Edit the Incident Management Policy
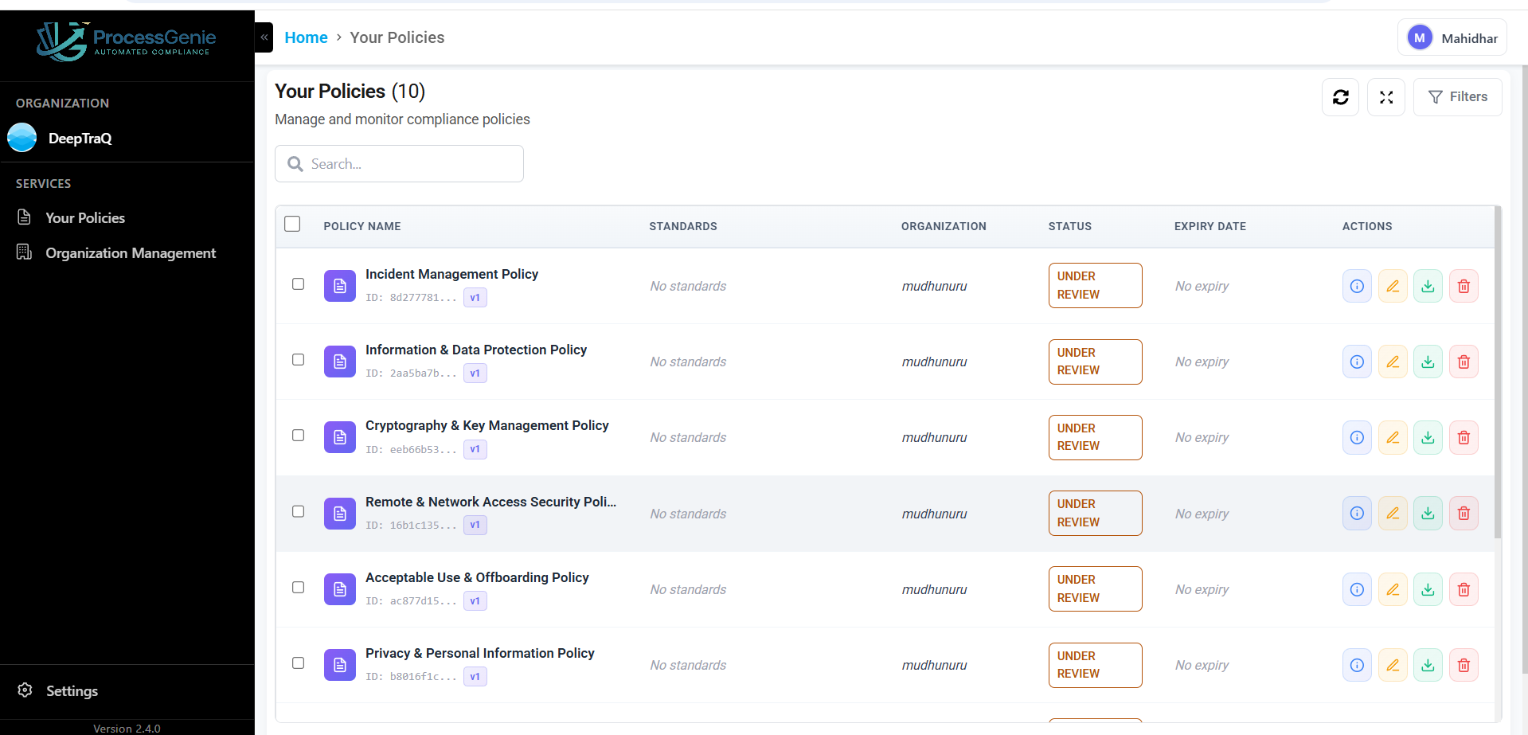The width and height of the screenshot is (1528, 735). [1393, 286]
